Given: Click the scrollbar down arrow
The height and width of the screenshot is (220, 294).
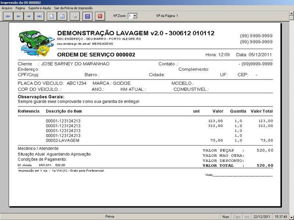Looking at the screenshot, I should pos(291,217).
